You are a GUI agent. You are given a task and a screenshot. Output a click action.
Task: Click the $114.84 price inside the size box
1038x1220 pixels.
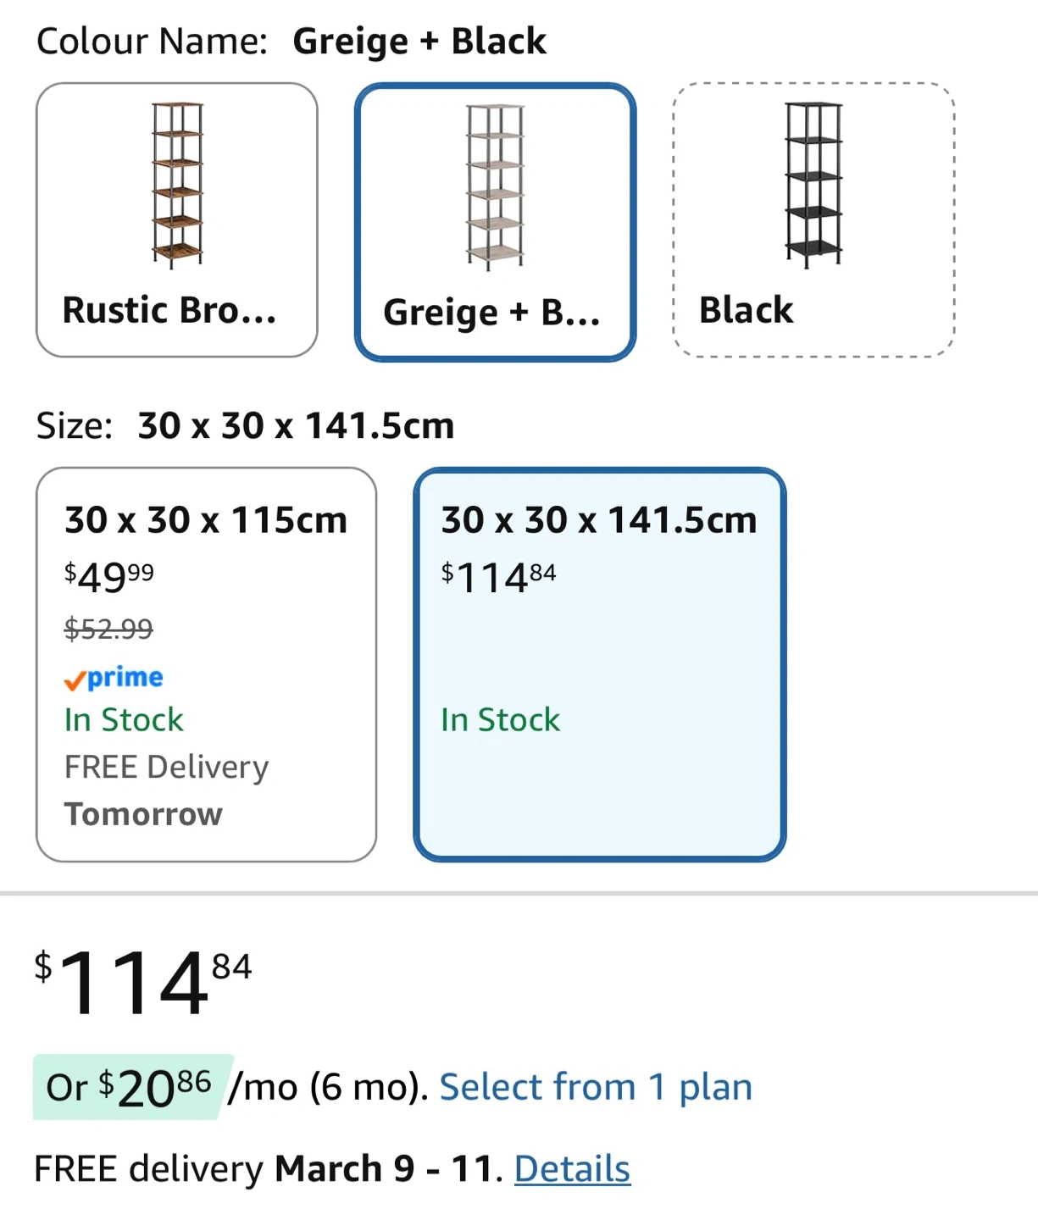498,578
